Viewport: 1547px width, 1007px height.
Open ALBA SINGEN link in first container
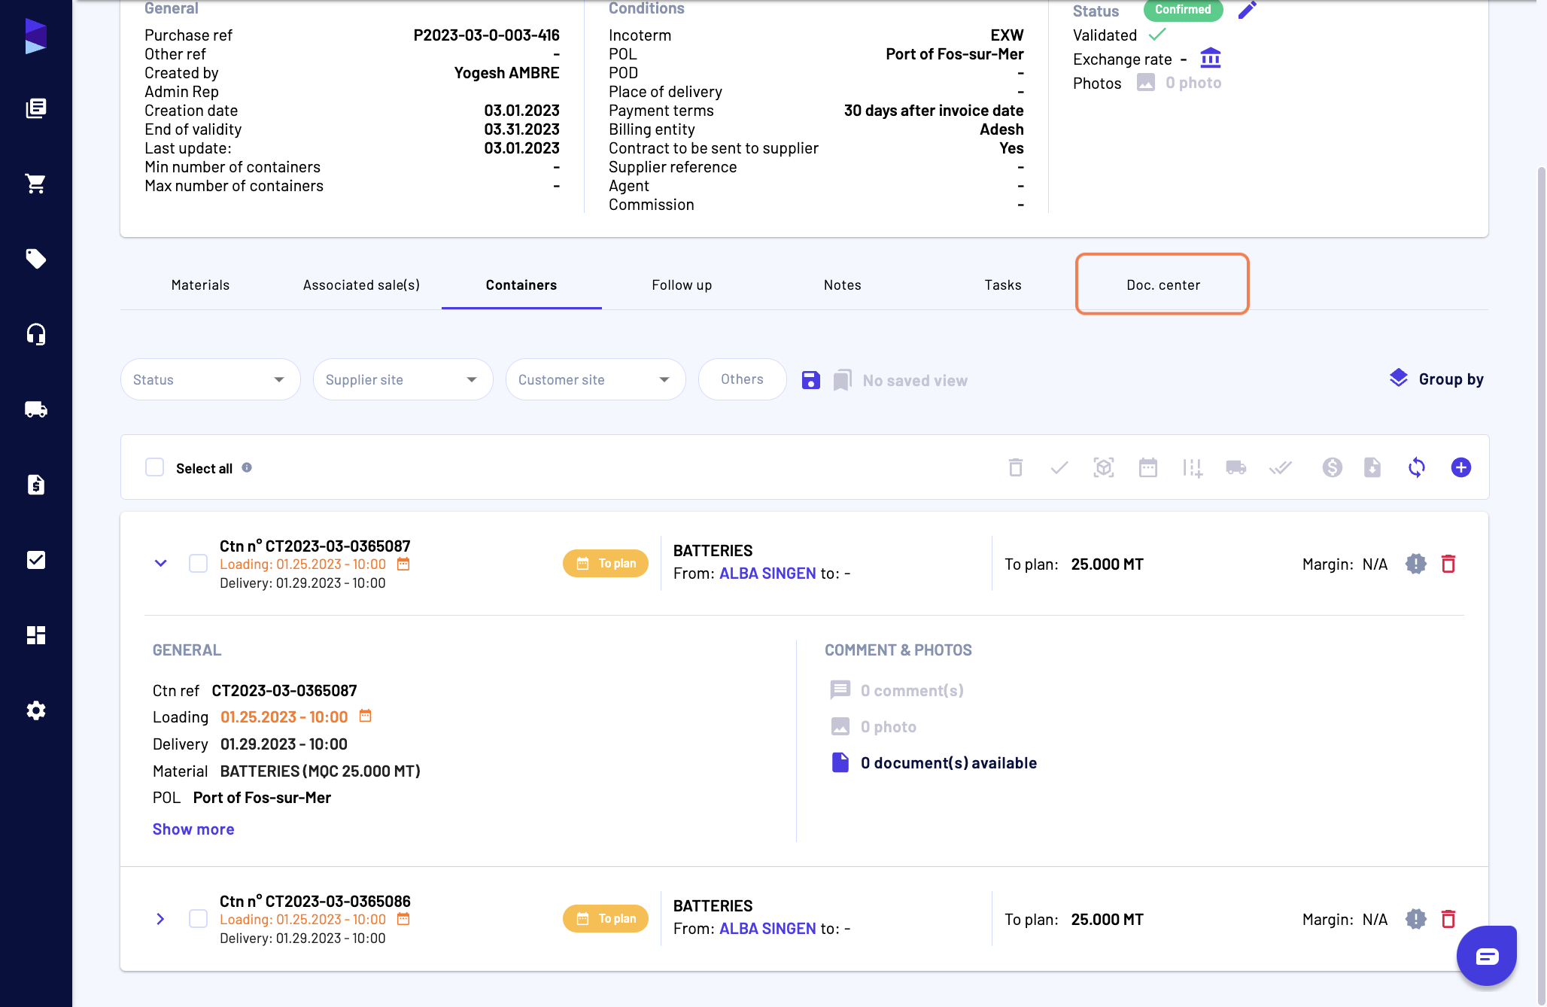click(x=767, y=573)
